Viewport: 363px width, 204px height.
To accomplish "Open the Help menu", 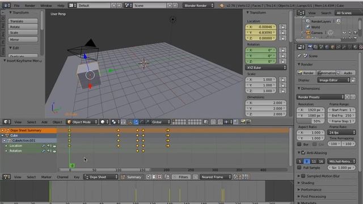I will coord(61,6).
